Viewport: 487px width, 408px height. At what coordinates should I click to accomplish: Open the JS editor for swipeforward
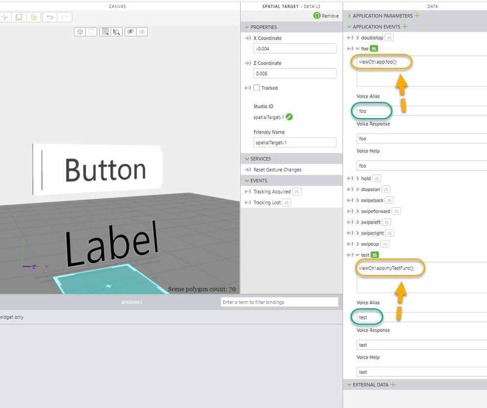(396, 211)
